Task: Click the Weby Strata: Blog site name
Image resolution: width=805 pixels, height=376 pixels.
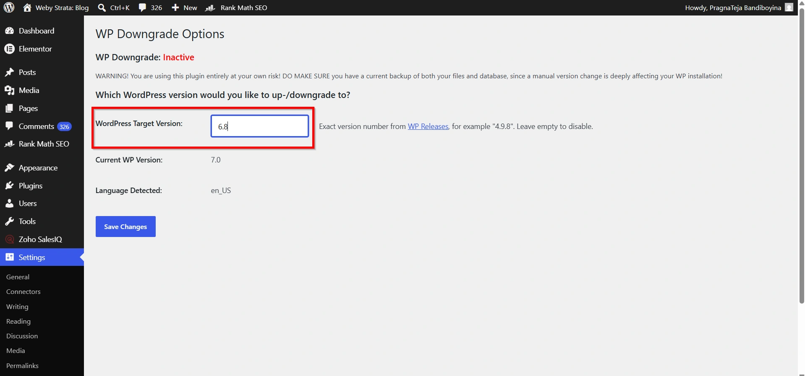Action: coord(62,8)
